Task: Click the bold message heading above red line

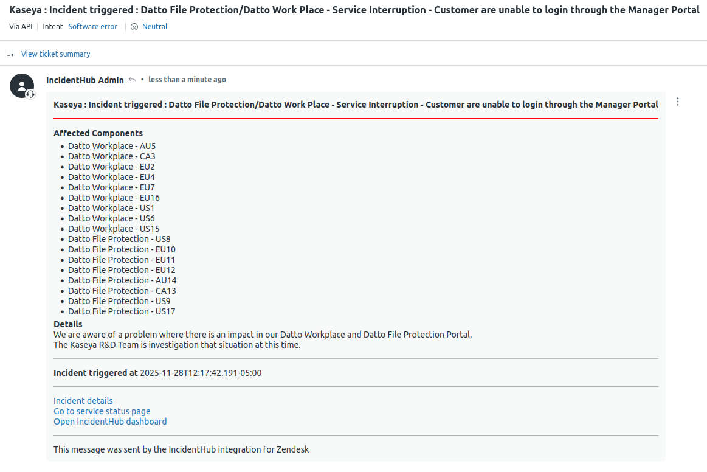Action: coord(356,105)
